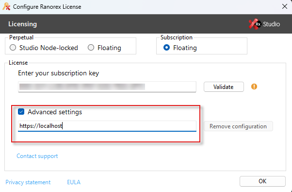Click the https://localhost server URL field
The width and height of the screenshot is (292, 192).
coord(107,126)
